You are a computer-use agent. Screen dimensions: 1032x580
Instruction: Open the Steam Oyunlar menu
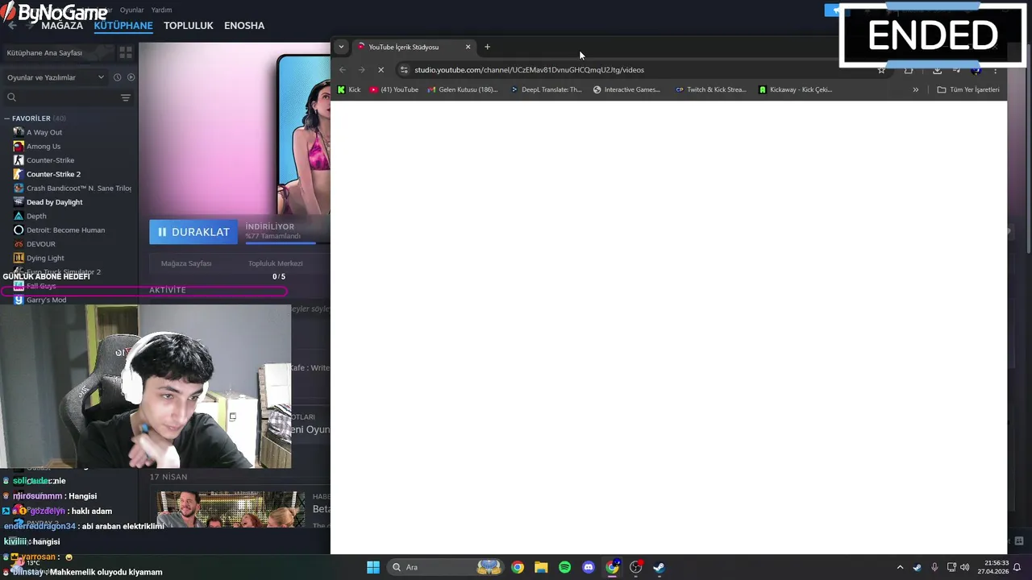[x=131, y=10]
